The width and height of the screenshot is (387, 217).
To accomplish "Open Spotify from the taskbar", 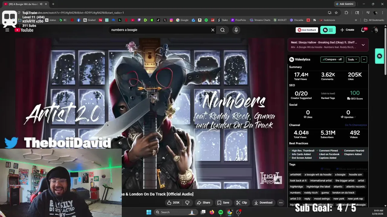I will coord(221,212).
